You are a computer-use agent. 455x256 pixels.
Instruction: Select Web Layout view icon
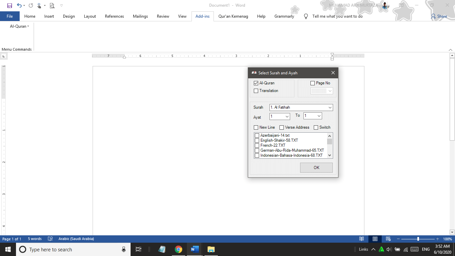388,239
